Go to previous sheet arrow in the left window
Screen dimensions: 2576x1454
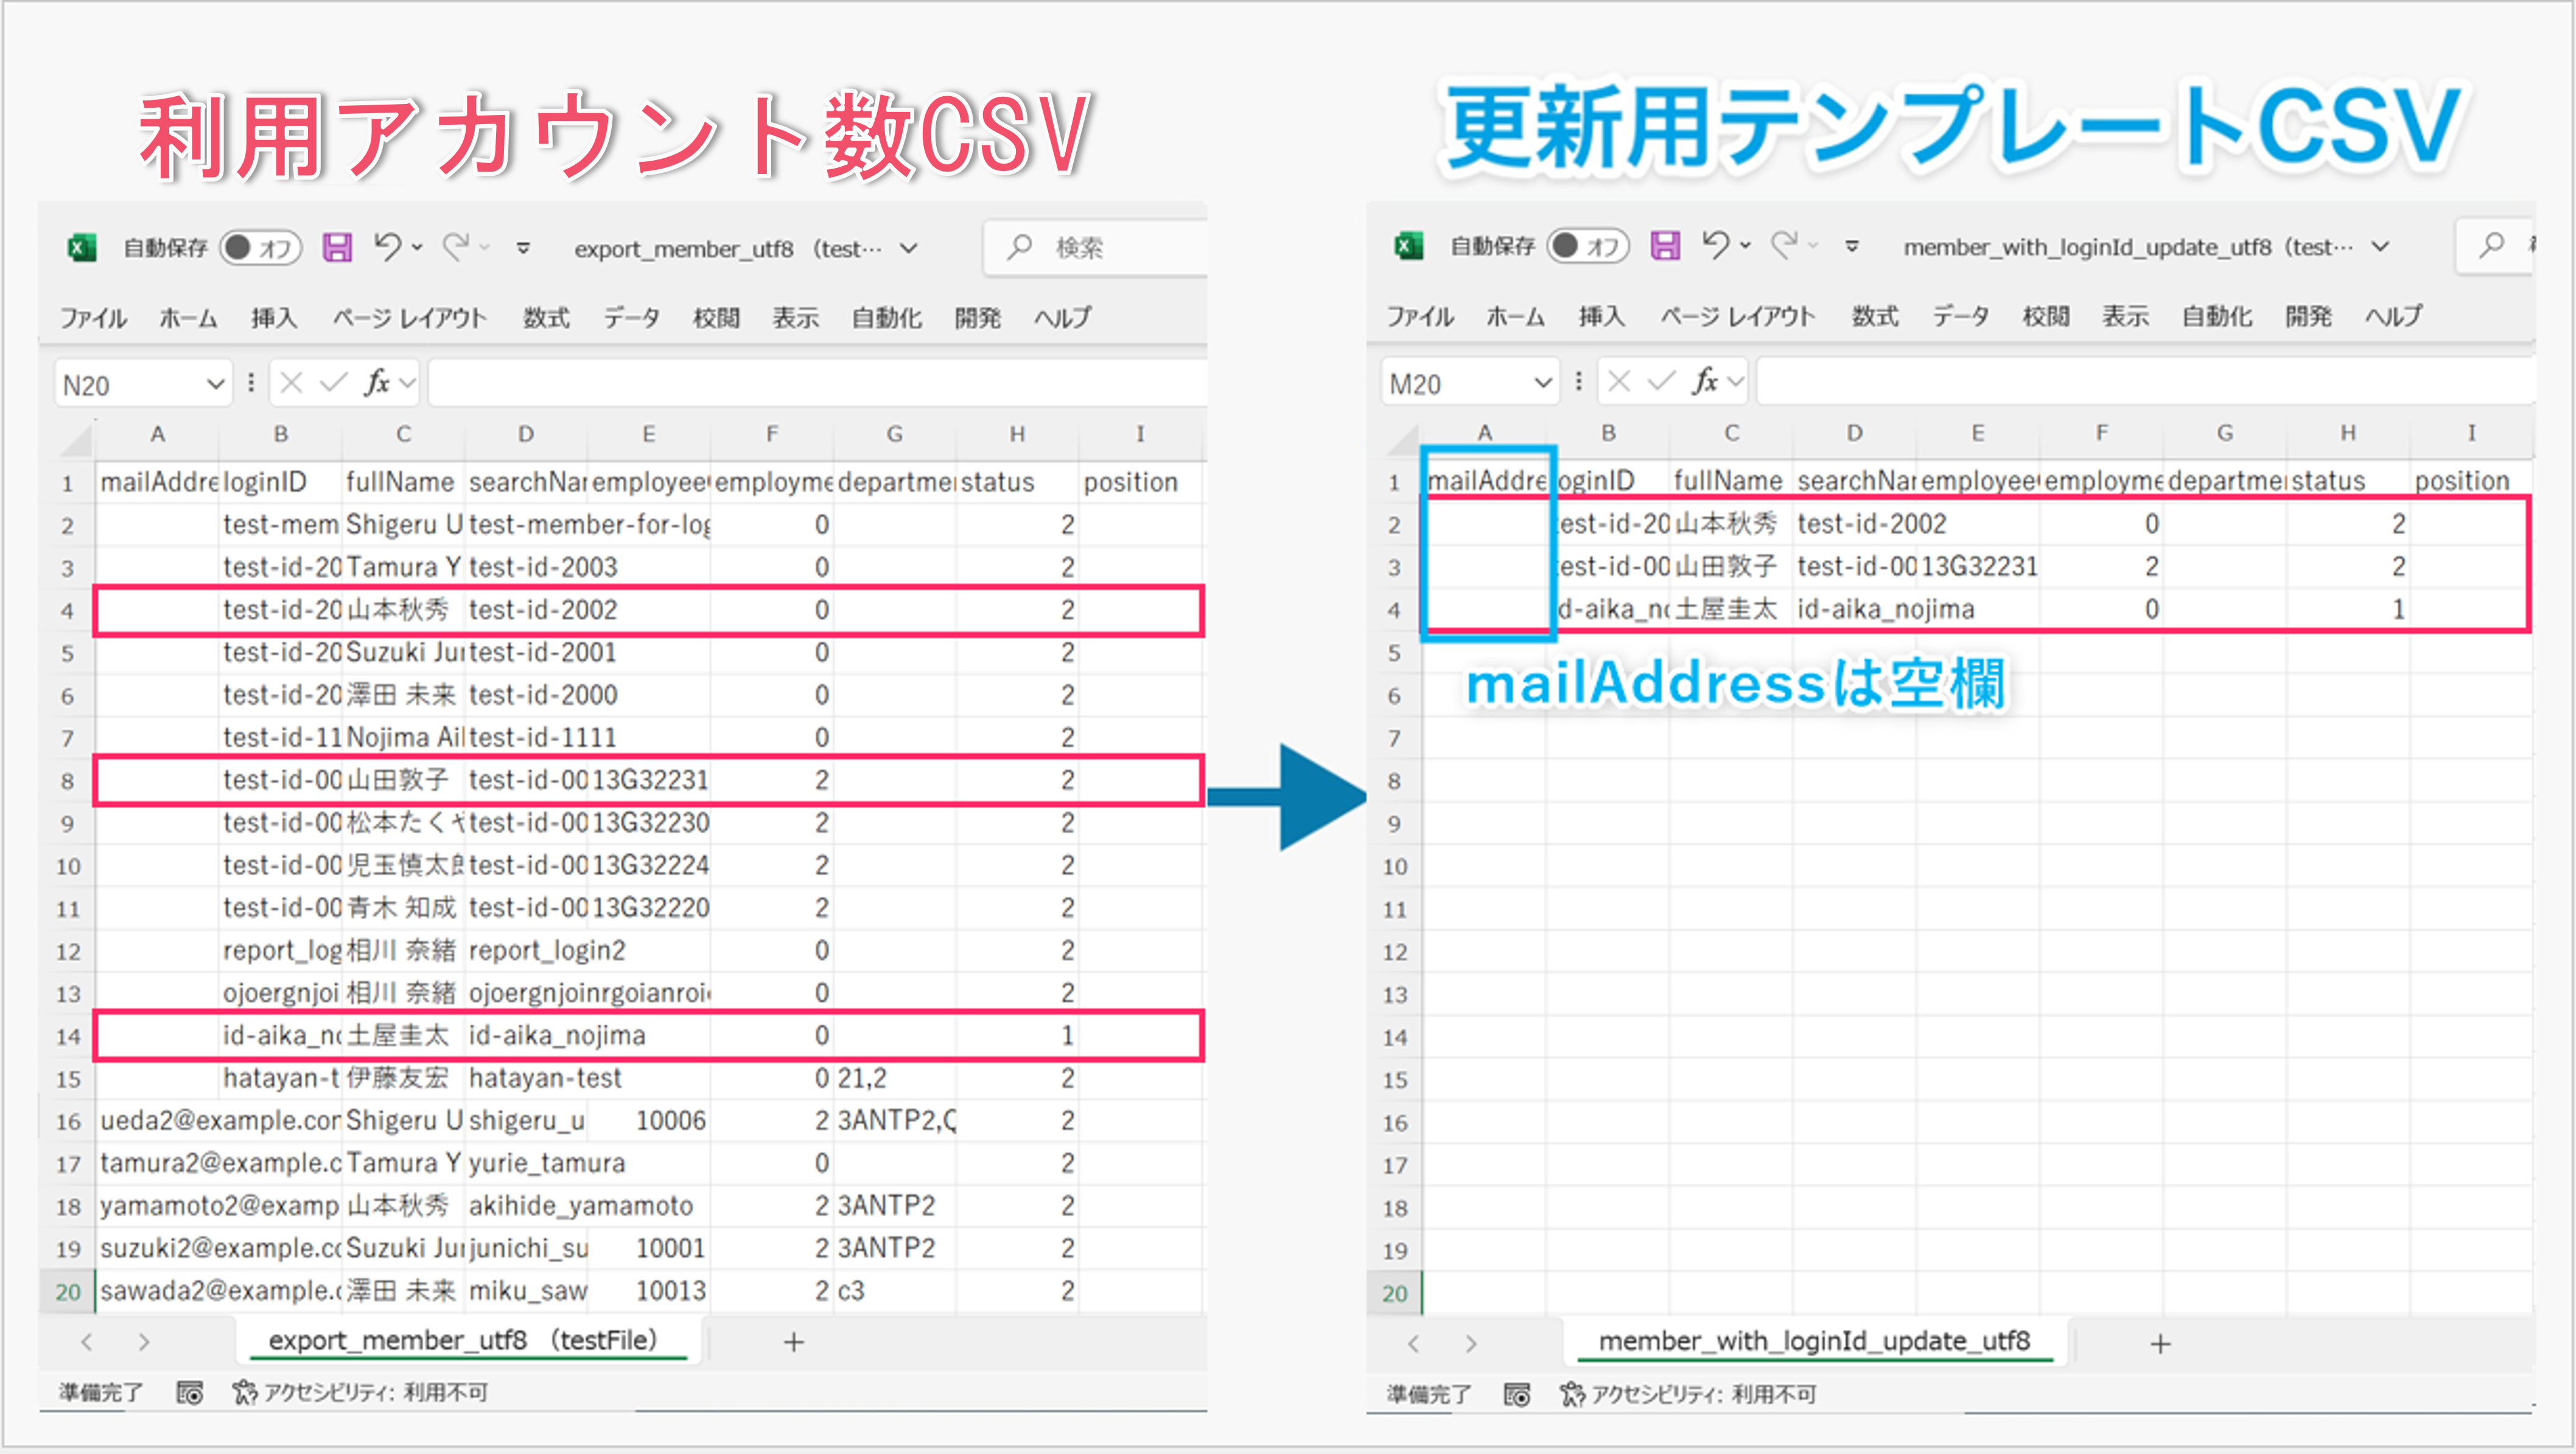click(x=87, y=1342)
